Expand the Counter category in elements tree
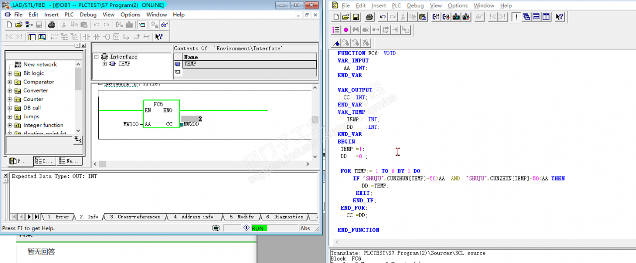Screen dimensions: 636x263 tap(10, 99)
